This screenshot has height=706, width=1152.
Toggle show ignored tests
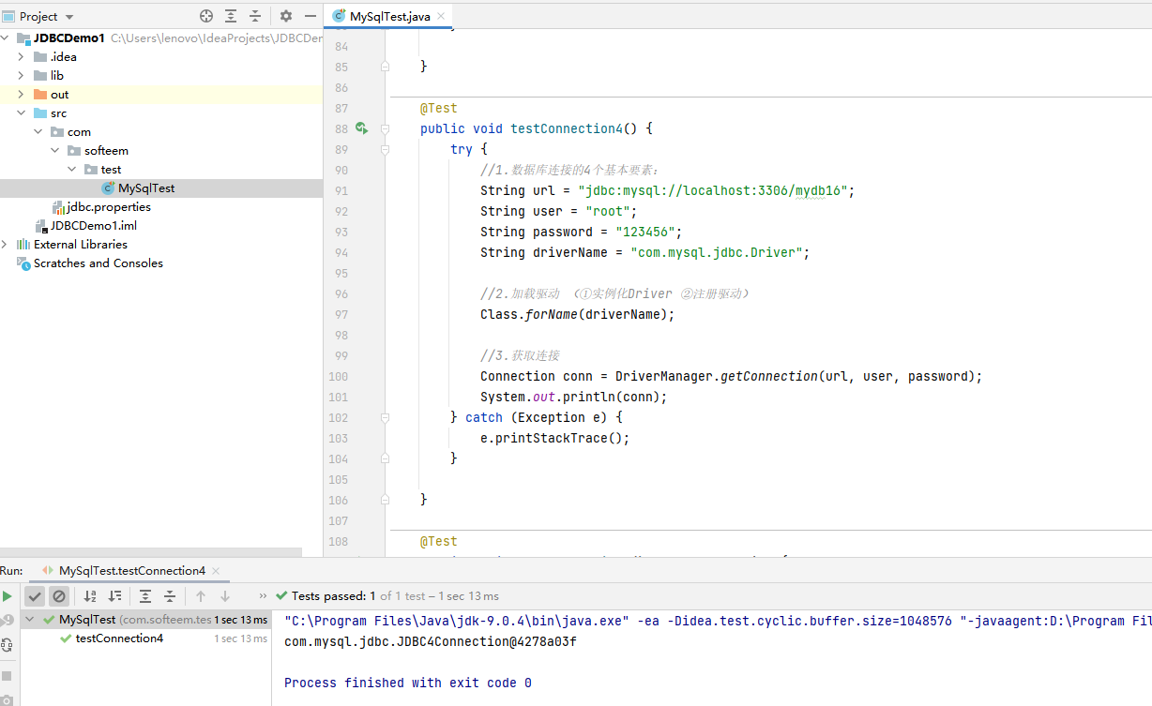pos(59,596)
